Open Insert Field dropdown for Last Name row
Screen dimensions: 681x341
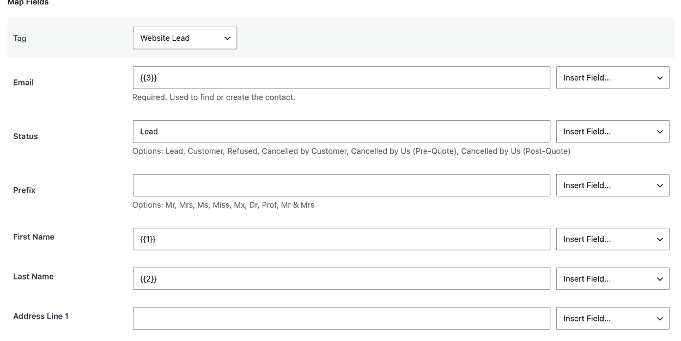613,279
